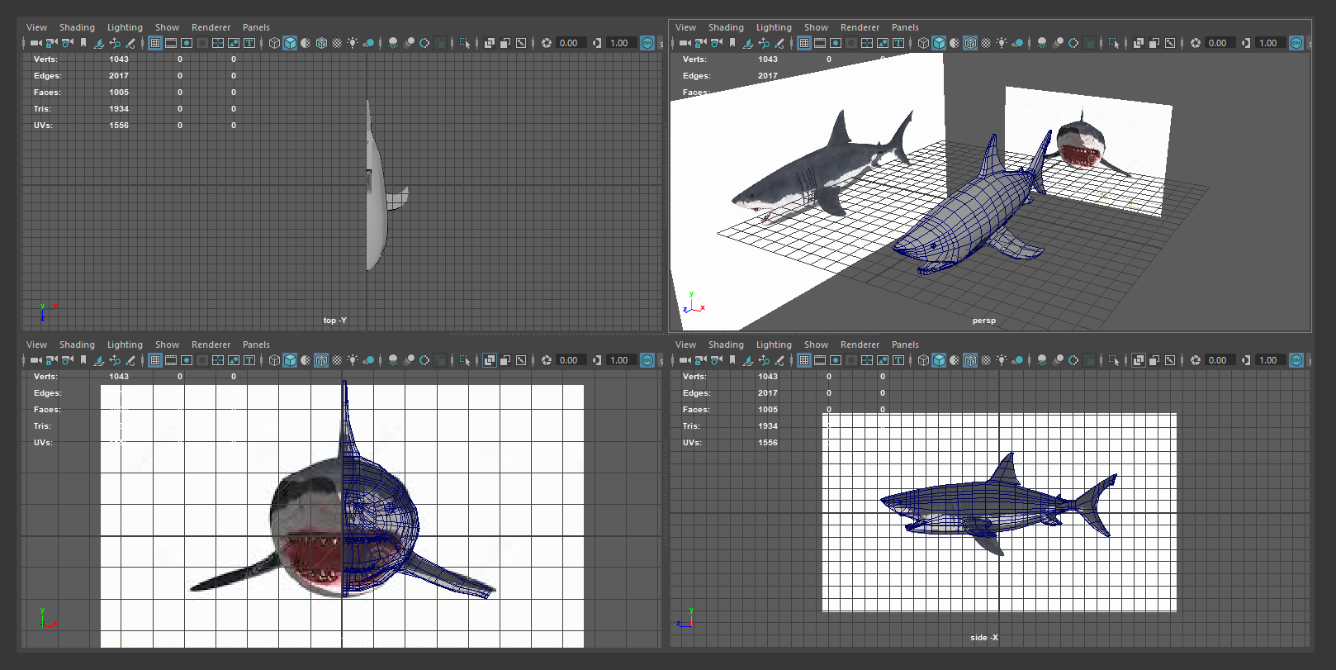Open Shading menu in top view panel
The height and width of the screenshot is (670, 1336).
77,27
